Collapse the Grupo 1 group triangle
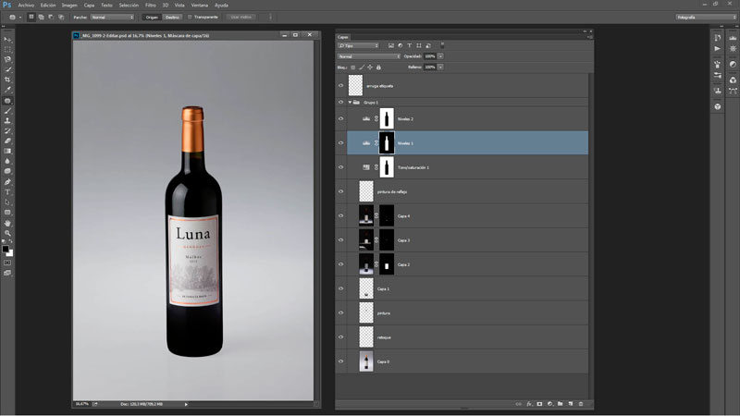The height and width of the screenshot is (416, 740). (350, 102)
